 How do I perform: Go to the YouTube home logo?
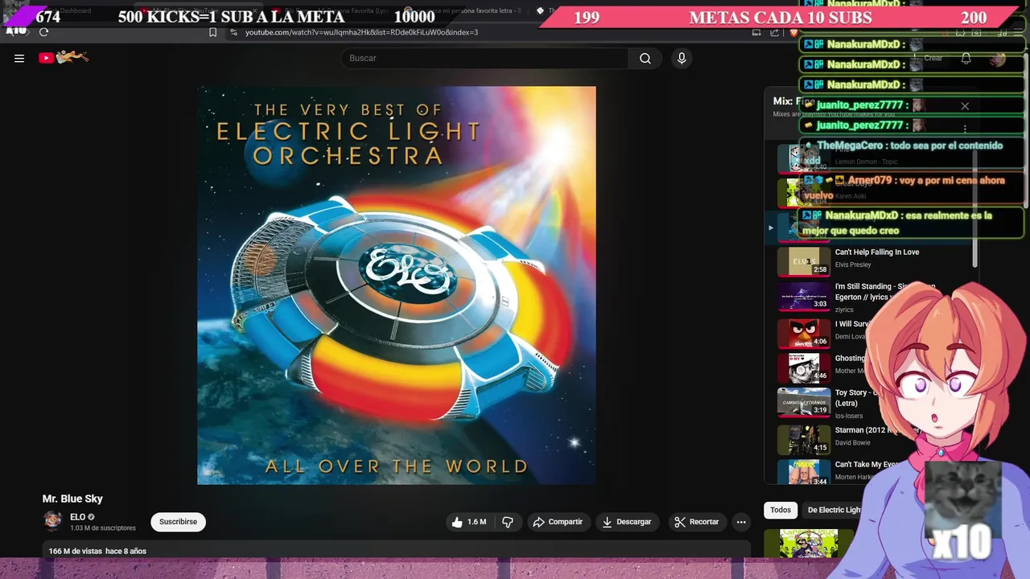pyautogui.click(x=64, y=57)
